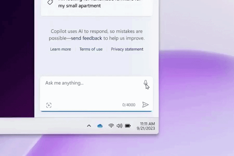
Task: Open the 11:11 AM clock flyout
Action: pyautogui.click(x=147, y=124)
